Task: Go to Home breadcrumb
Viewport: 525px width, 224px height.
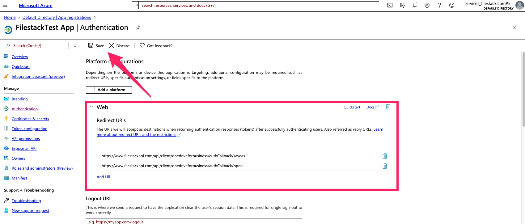Action: (x=10, y=17)
